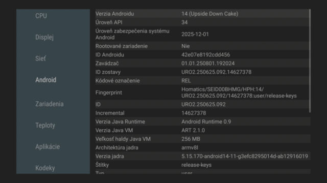Open the CPU section in sidebar

pos(41,16)
